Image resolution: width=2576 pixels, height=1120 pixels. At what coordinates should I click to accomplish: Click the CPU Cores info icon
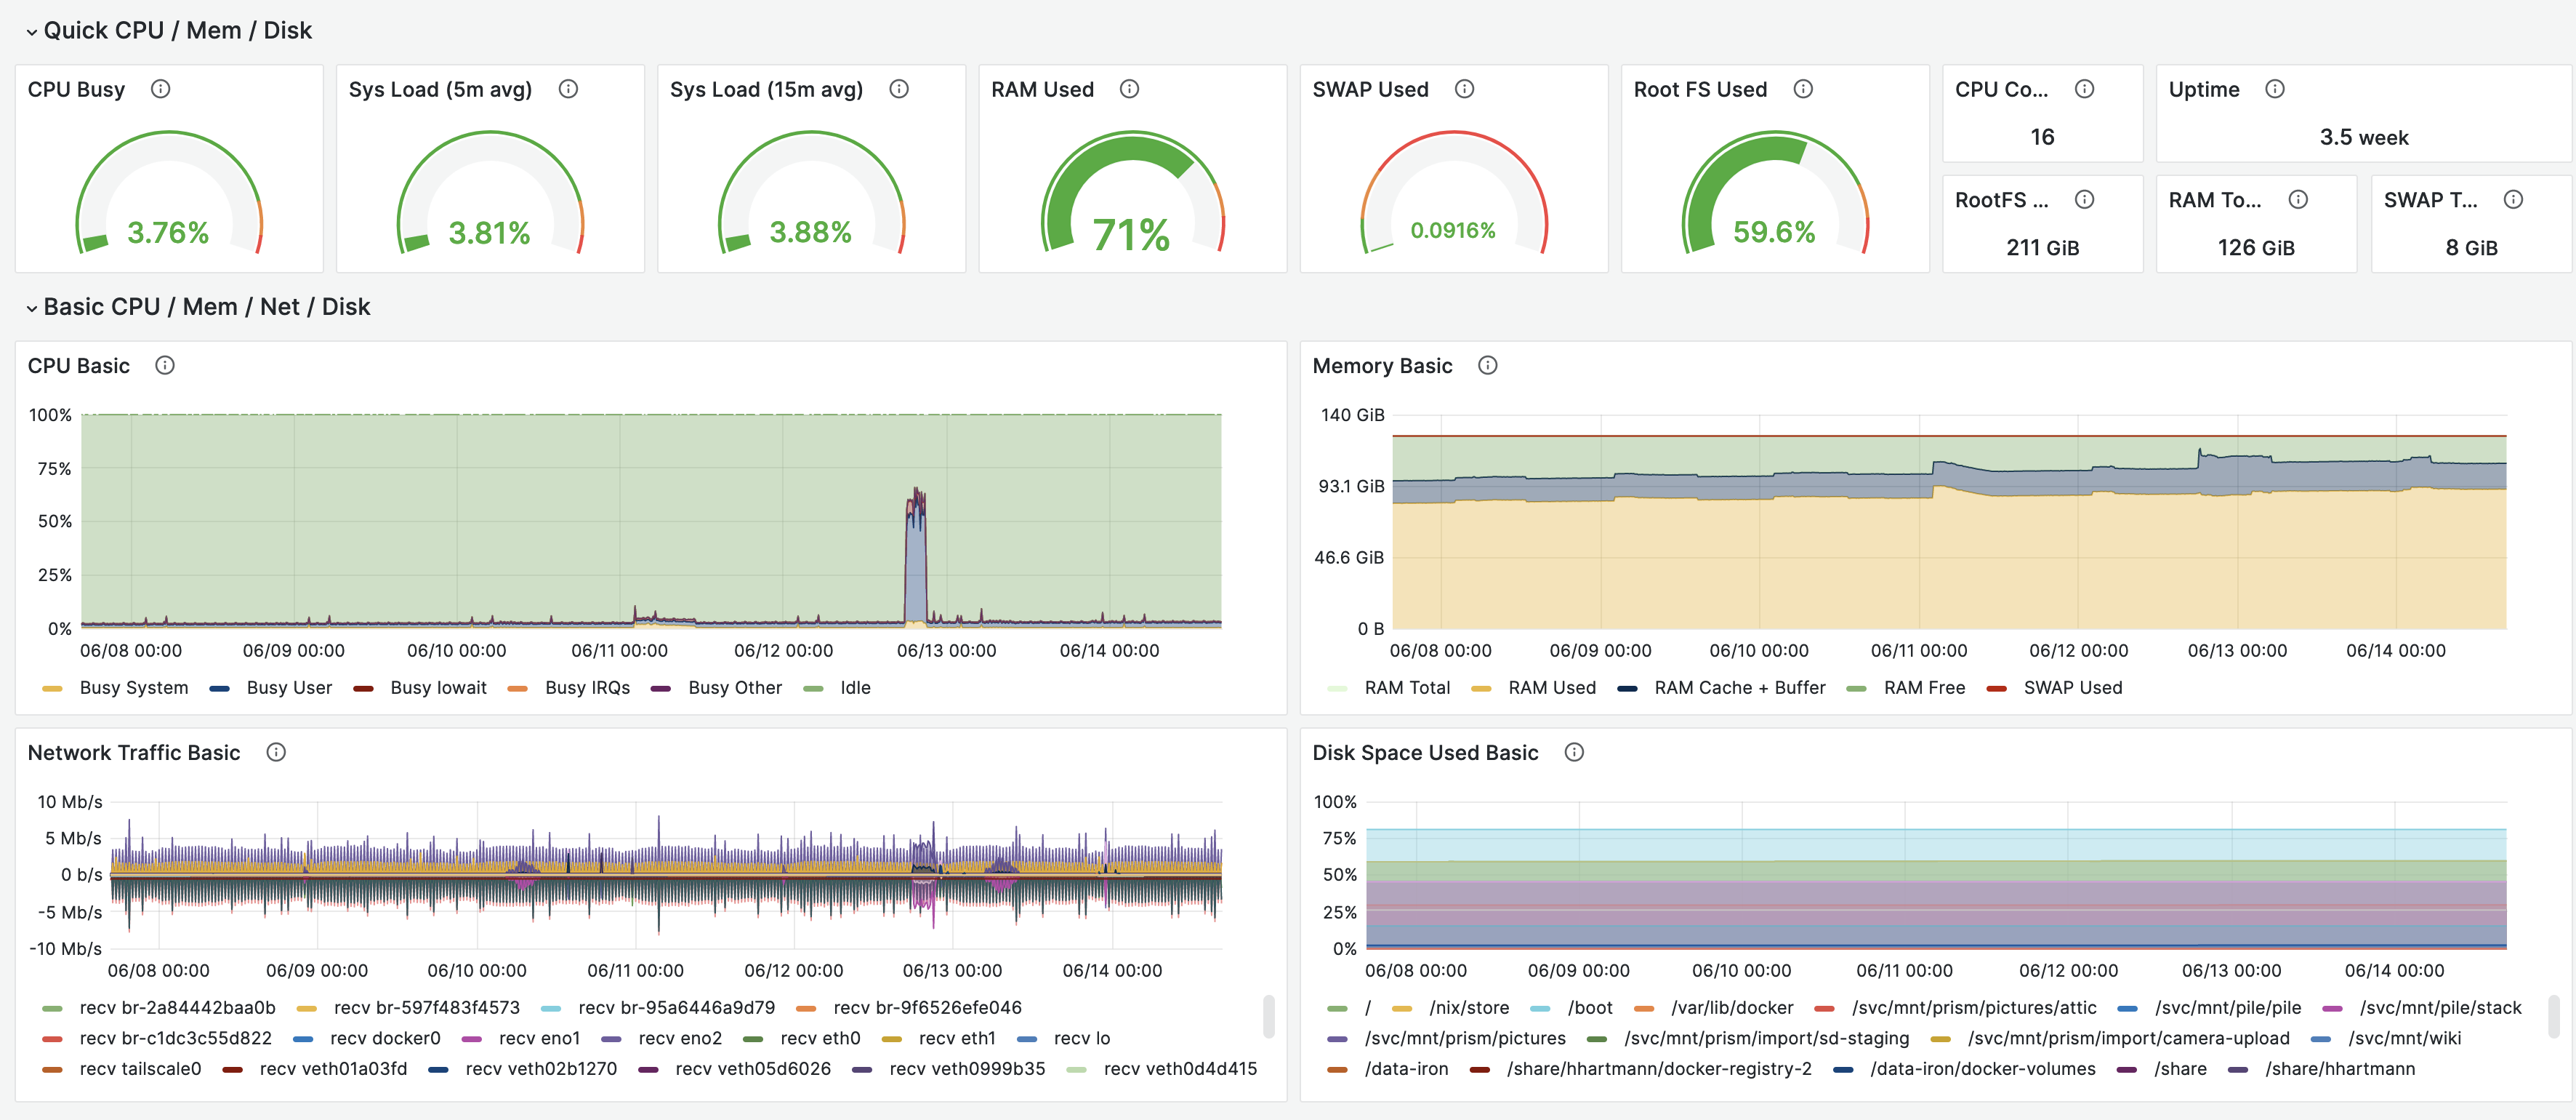2084,89
